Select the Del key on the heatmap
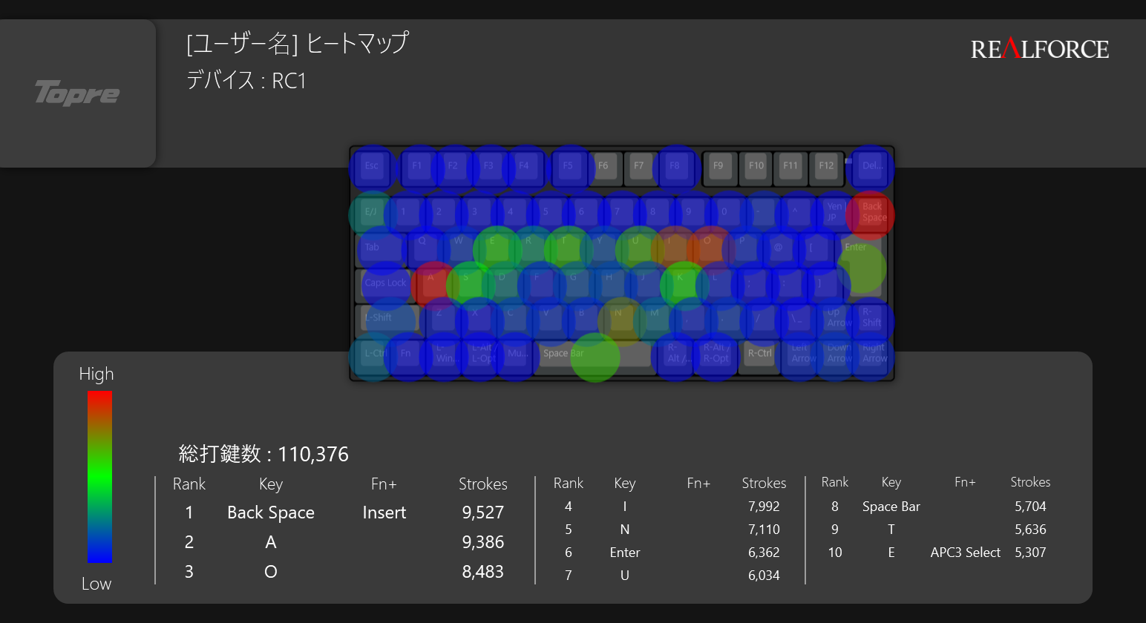This screenshot has height=623, width=1146. click(x=871, y=168)
